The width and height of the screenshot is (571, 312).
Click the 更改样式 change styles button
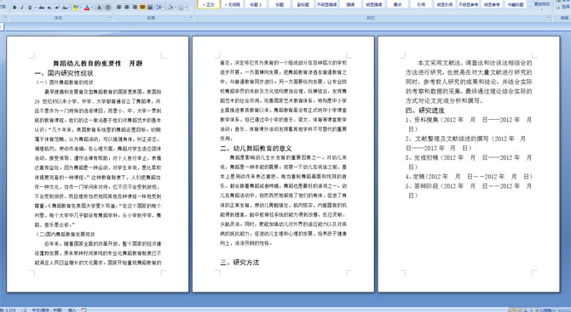pos(541,4)
